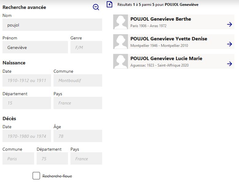This screenshot has width=239, height=184.
Task: Open Genevieve Berthe record via arrow icon
Action: 229,24
